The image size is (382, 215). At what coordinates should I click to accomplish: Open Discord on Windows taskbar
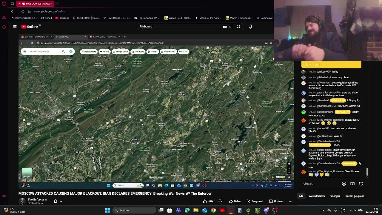266,210
